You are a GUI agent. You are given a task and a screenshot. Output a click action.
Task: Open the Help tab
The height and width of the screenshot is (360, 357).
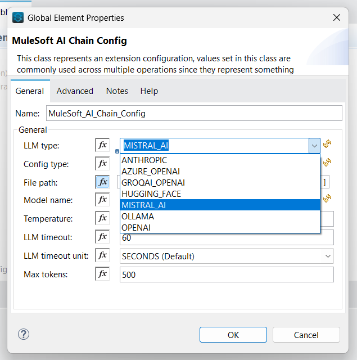tap(149, 91)
